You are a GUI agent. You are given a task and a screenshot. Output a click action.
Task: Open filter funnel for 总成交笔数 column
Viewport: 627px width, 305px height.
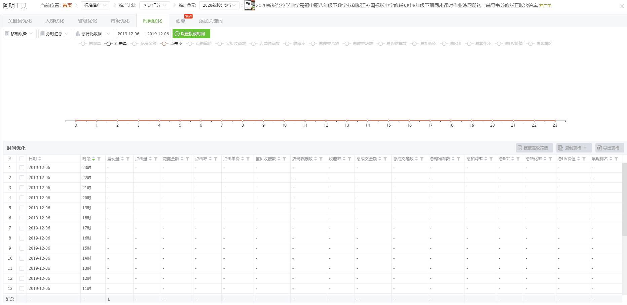tap(422, 159)
